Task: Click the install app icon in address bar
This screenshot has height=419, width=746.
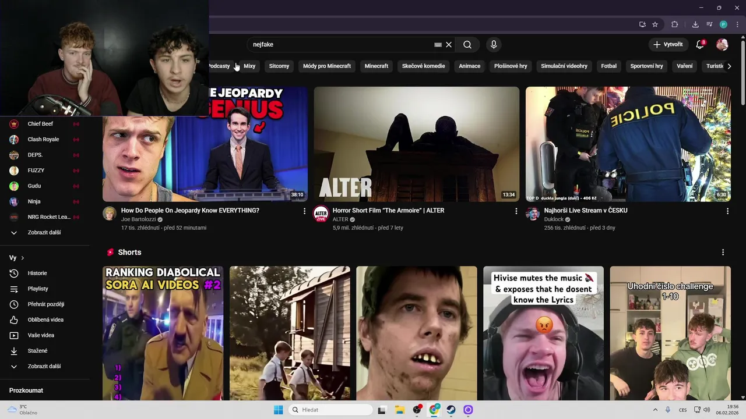Action: (642, 24)
